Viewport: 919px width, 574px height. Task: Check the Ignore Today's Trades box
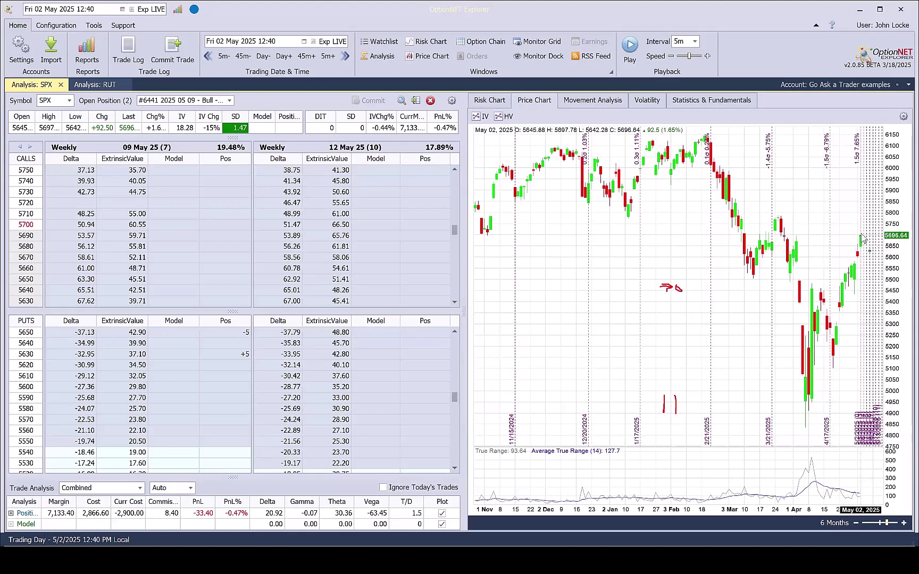pos(383,487)
